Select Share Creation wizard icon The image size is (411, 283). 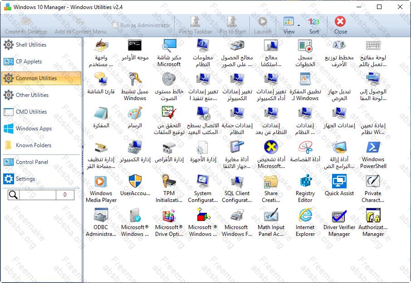[x=271, y=181]
